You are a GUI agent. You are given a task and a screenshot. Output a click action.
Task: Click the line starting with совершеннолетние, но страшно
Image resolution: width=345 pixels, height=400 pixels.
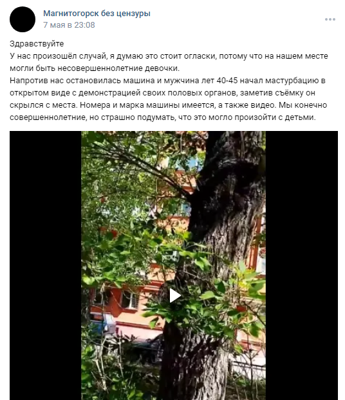[163, 117]
